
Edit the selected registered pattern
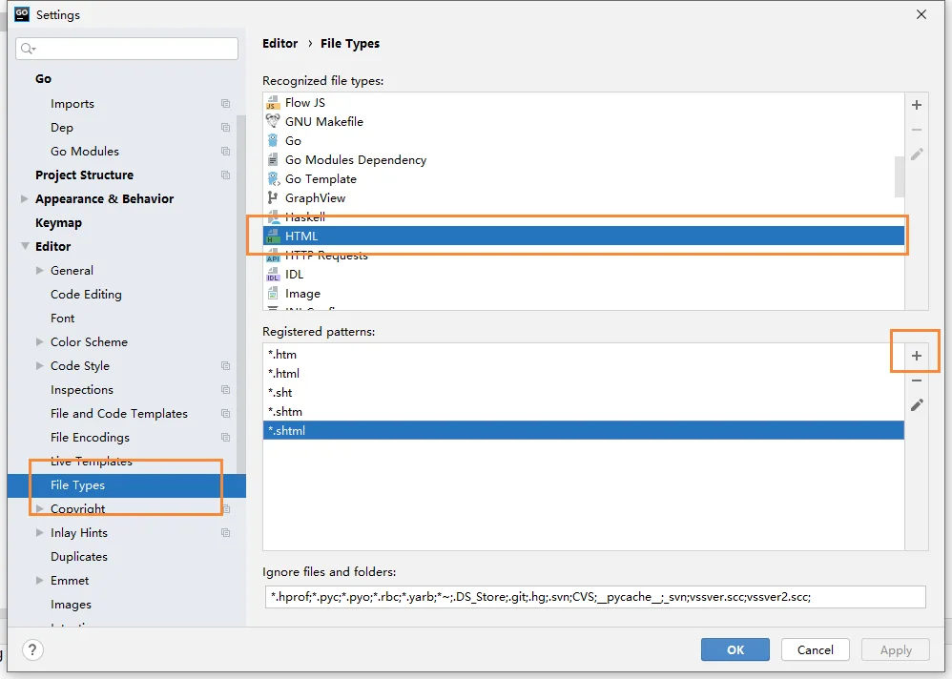pos(916,404)
